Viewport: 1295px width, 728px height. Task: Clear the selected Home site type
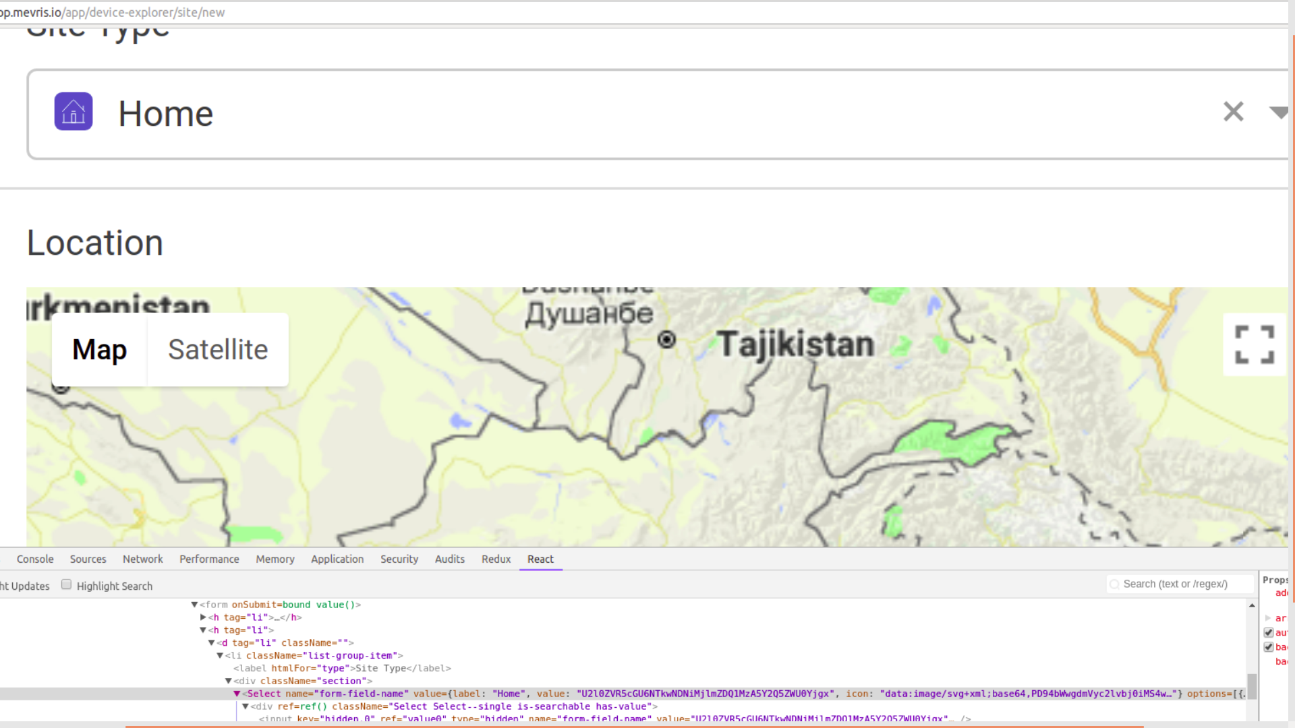tap(1233, 111)
